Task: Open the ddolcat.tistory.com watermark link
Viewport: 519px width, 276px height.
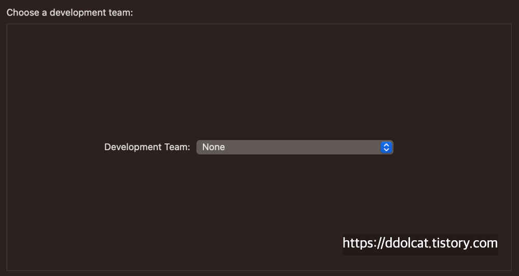Action: click(420, 243)
